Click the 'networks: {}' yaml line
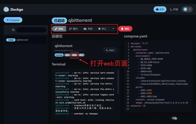The image size is (196, 124). (x=138, y=106)
